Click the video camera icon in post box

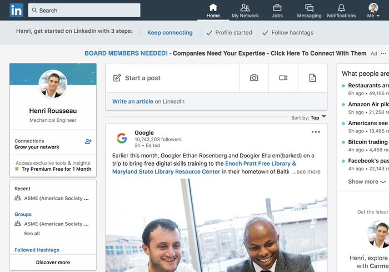283,78
